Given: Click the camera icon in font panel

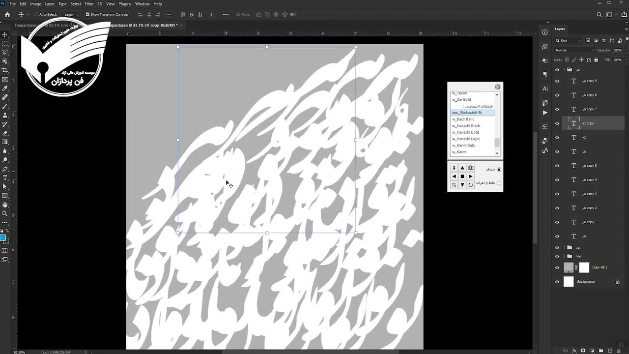Looking at the screenshot, I should click(x=470, y=168).
